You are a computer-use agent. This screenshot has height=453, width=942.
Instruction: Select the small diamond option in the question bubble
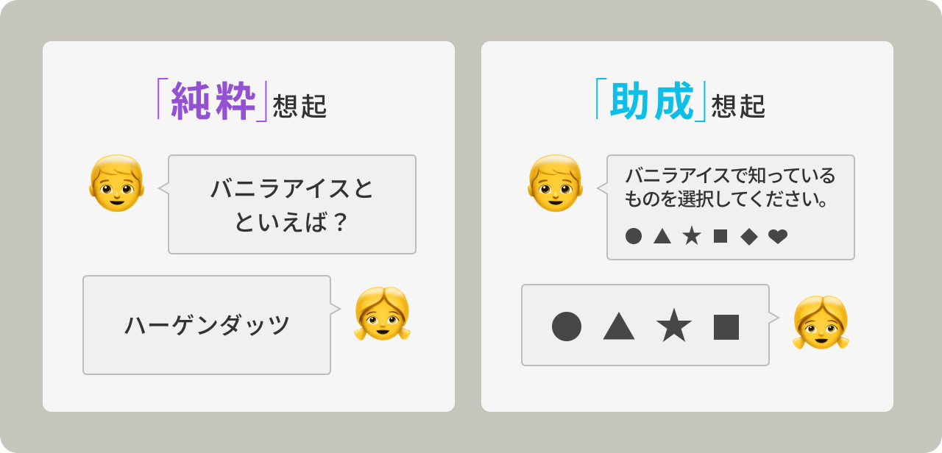pyautogui.click(x=749, y=236)
